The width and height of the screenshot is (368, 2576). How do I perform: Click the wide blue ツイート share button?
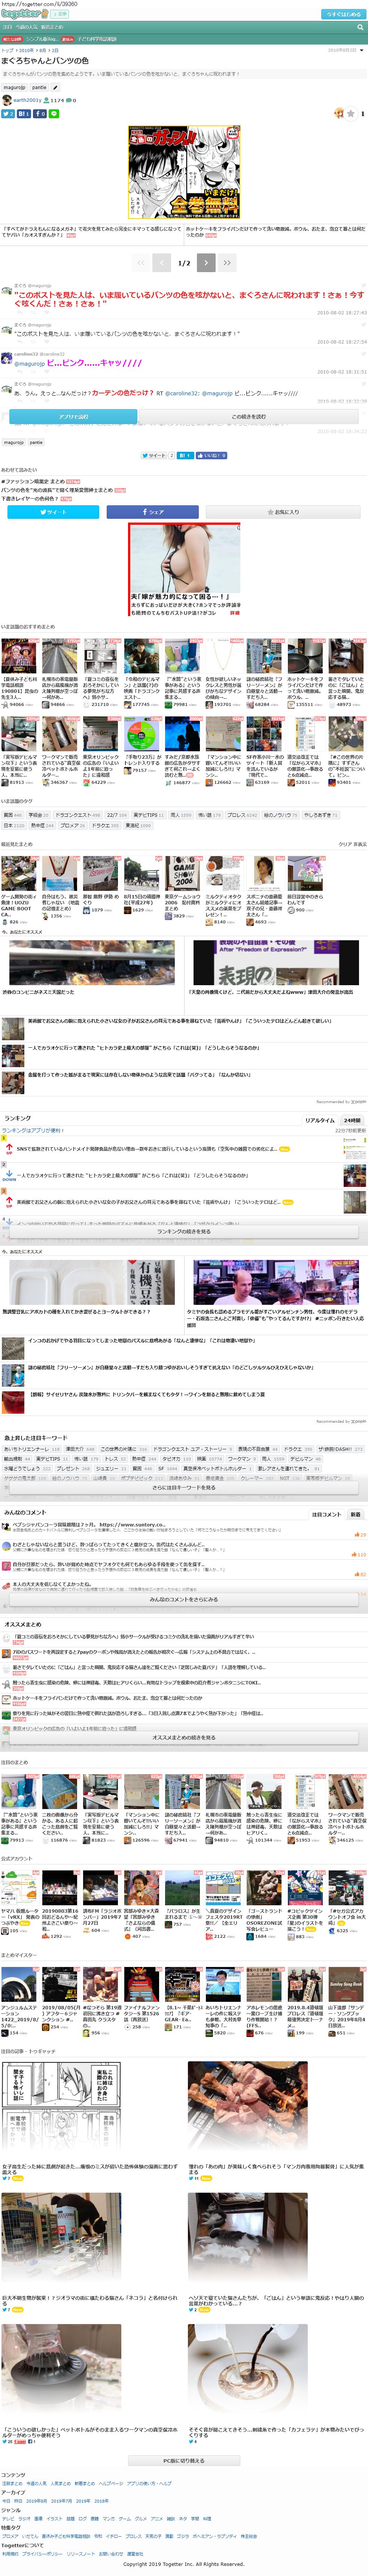[53, 512]
